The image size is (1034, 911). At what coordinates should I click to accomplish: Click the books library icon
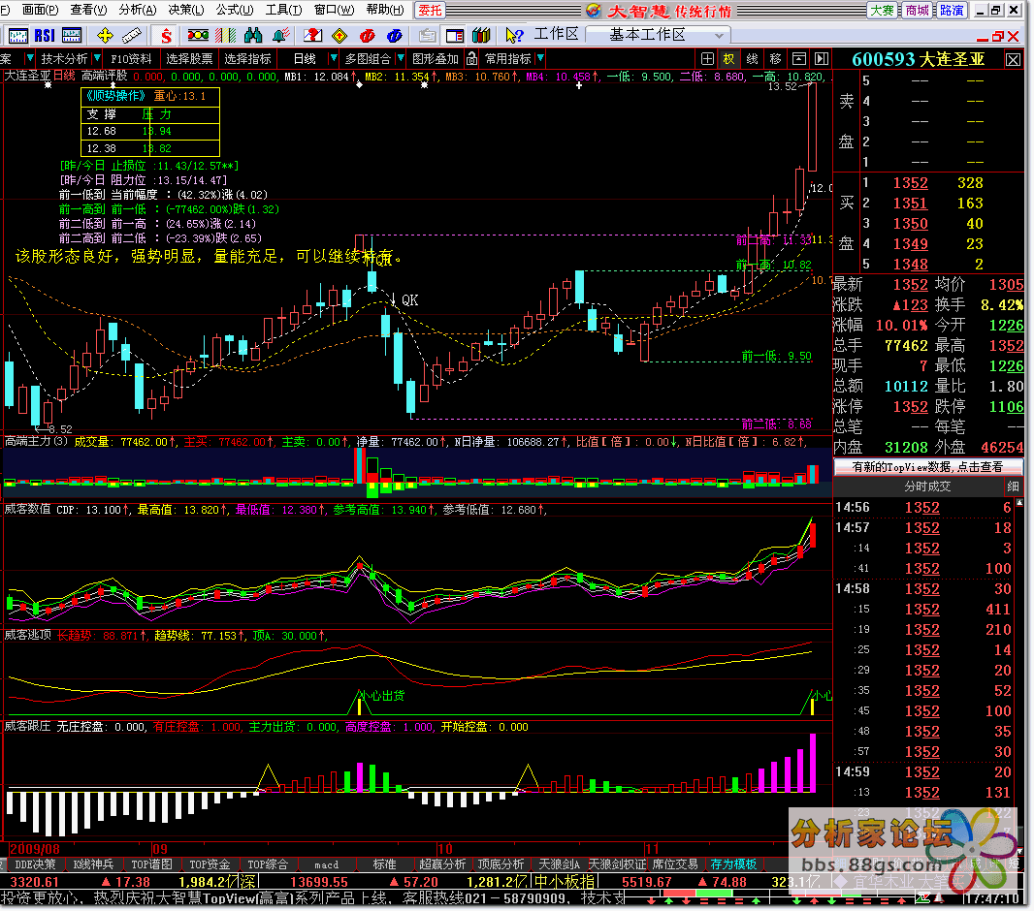[x=481, y=36]
